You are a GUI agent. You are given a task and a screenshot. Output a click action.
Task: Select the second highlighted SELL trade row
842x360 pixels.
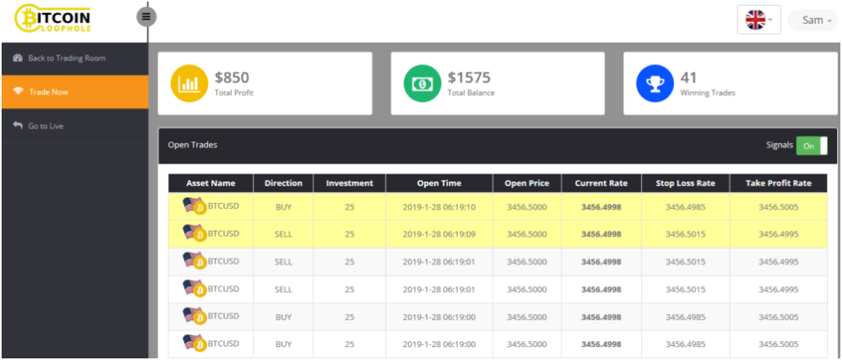[x=497, y=234]
